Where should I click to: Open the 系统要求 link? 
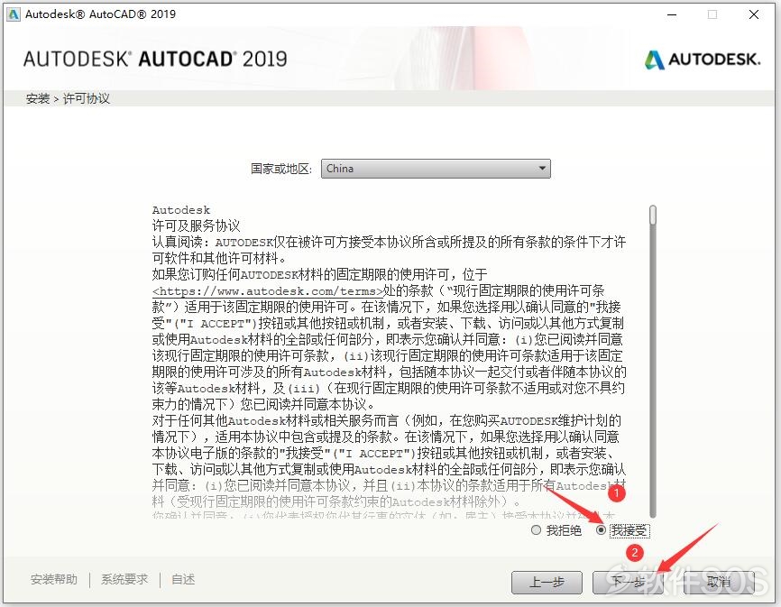click(124, 579)
